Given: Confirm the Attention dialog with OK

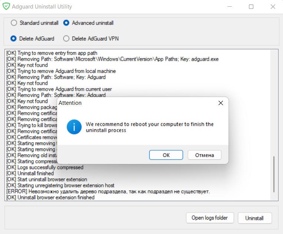Looking at the screenshot, I should 166,155.
